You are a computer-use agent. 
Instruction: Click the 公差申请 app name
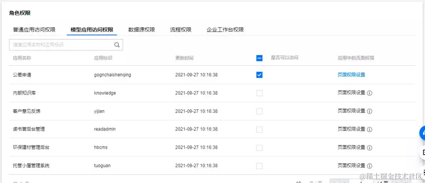click(22, 75)
